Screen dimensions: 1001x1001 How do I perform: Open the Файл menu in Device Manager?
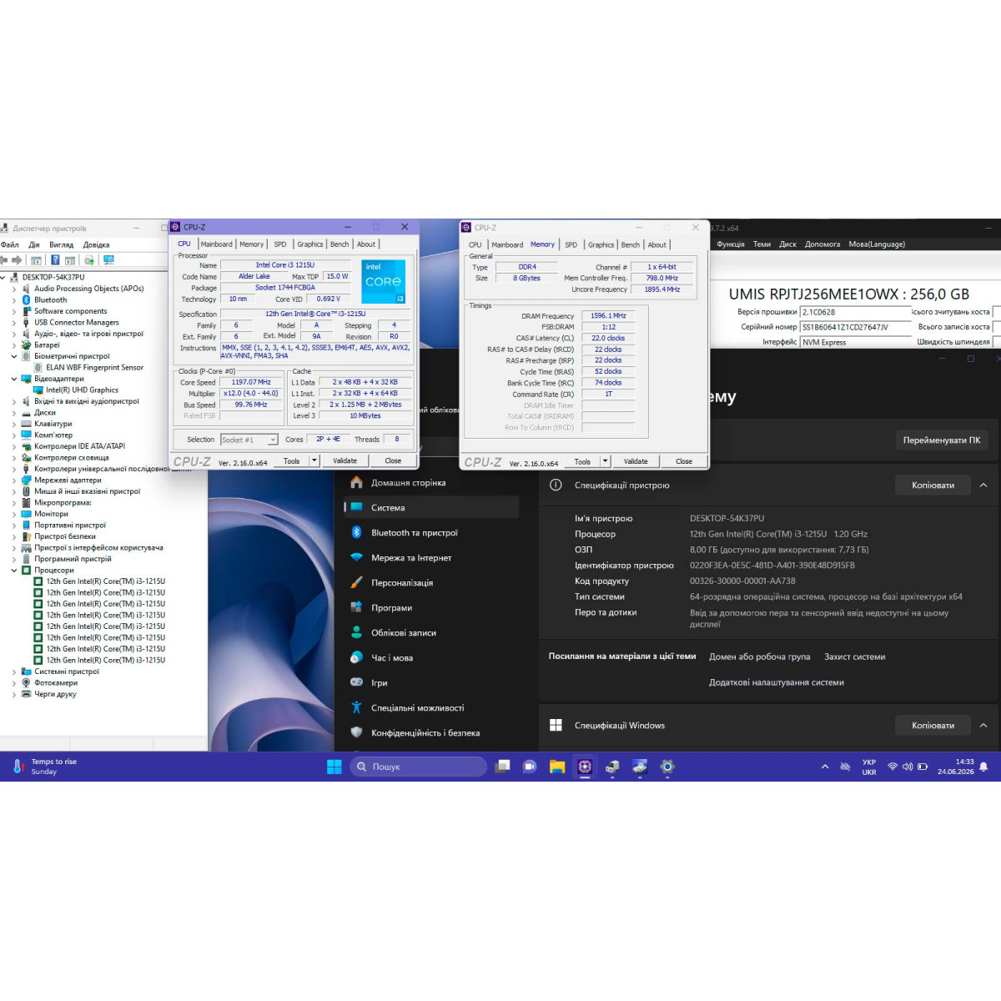point(10,244)
